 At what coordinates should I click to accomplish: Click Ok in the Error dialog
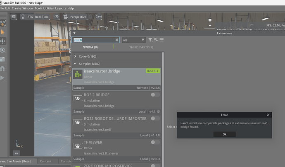(224, 134)
